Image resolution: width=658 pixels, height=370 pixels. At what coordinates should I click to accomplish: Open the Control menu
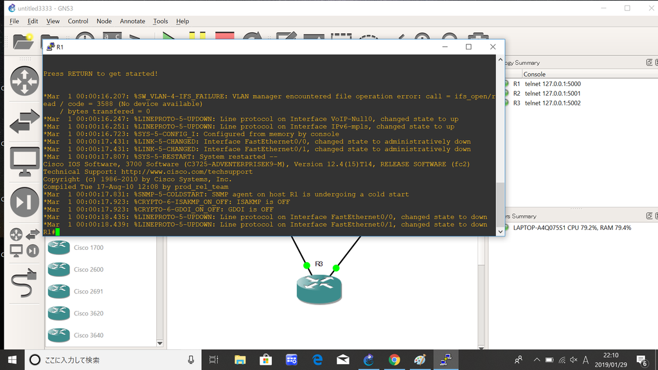click(78, 21)
